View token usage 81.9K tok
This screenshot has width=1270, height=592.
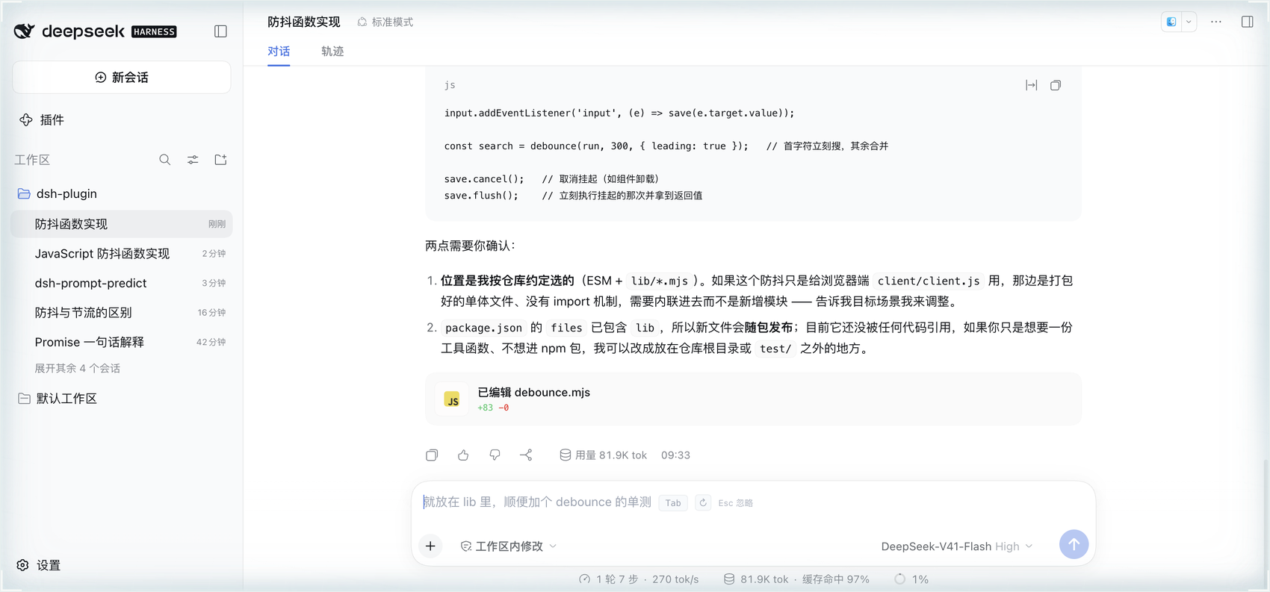[x=603, y=455]
